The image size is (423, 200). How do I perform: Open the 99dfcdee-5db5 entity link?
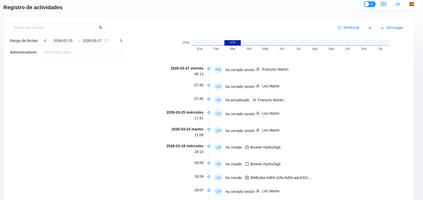coord(281,178)
